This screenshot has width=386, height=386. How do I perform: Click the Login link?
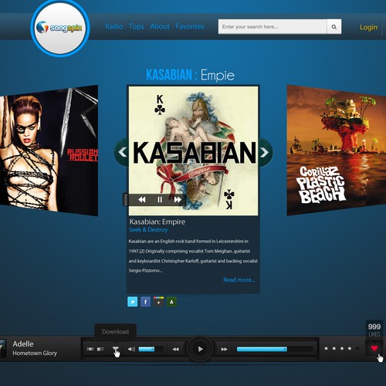pos(369,27)
